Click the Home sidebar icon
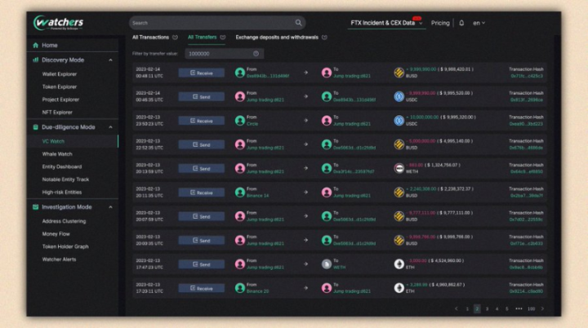The height and width of the screenshot is (328, 588). (35, 45)
